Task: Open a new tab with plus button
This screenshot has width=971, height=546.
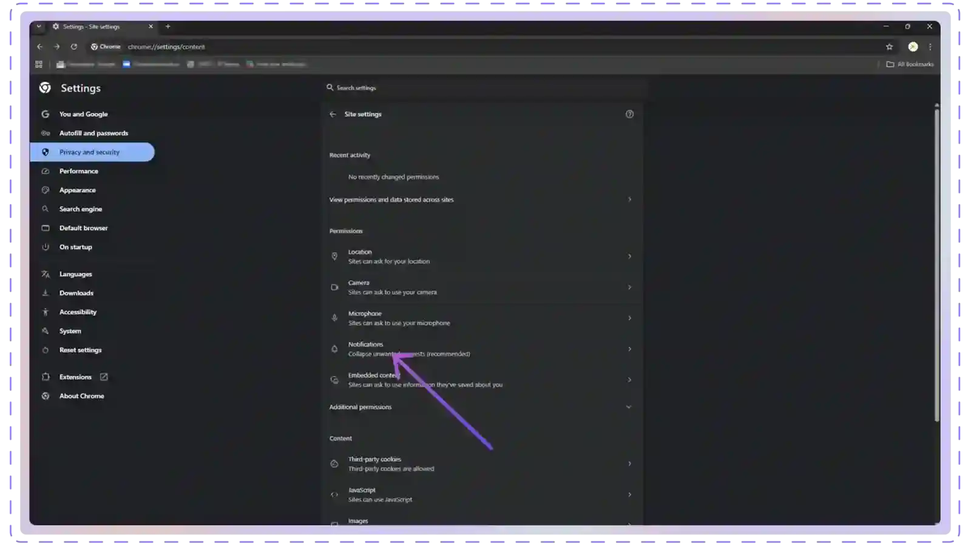Action: (168, 27)
